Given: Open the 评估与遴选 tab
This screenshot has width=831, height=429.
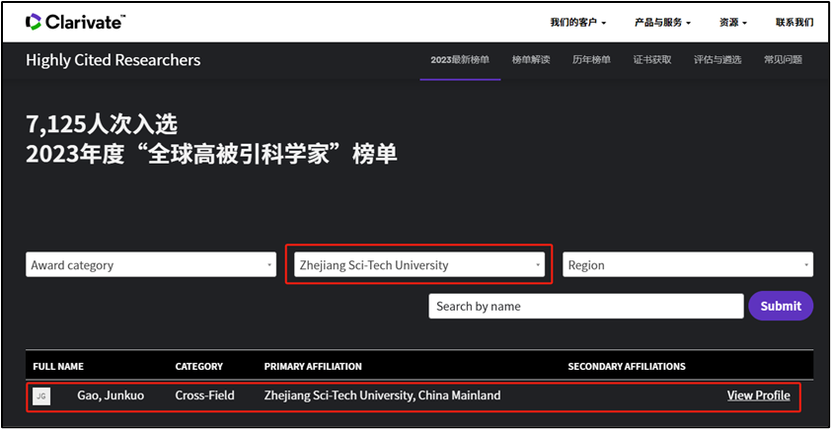Looking at the screenshot, I should 718,60.
